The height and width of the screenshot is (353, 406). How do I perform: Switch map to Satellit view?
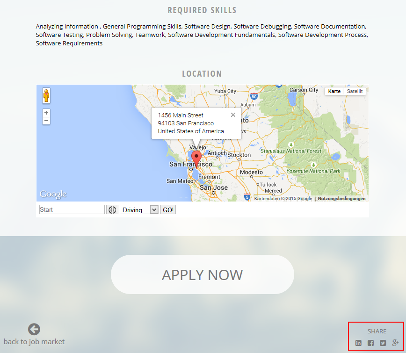pyautogui.click(x=355, y=91)
